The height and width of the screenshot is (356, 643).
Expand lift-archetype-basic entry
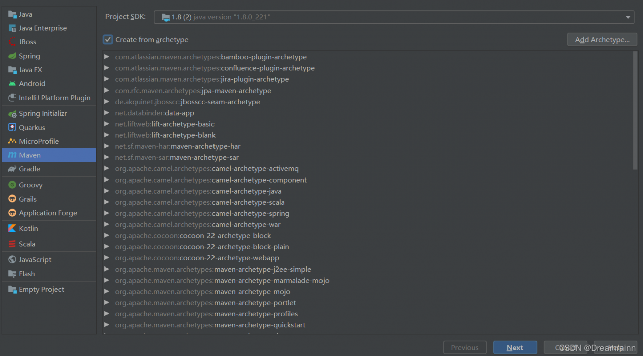click(x=106, y=124)
